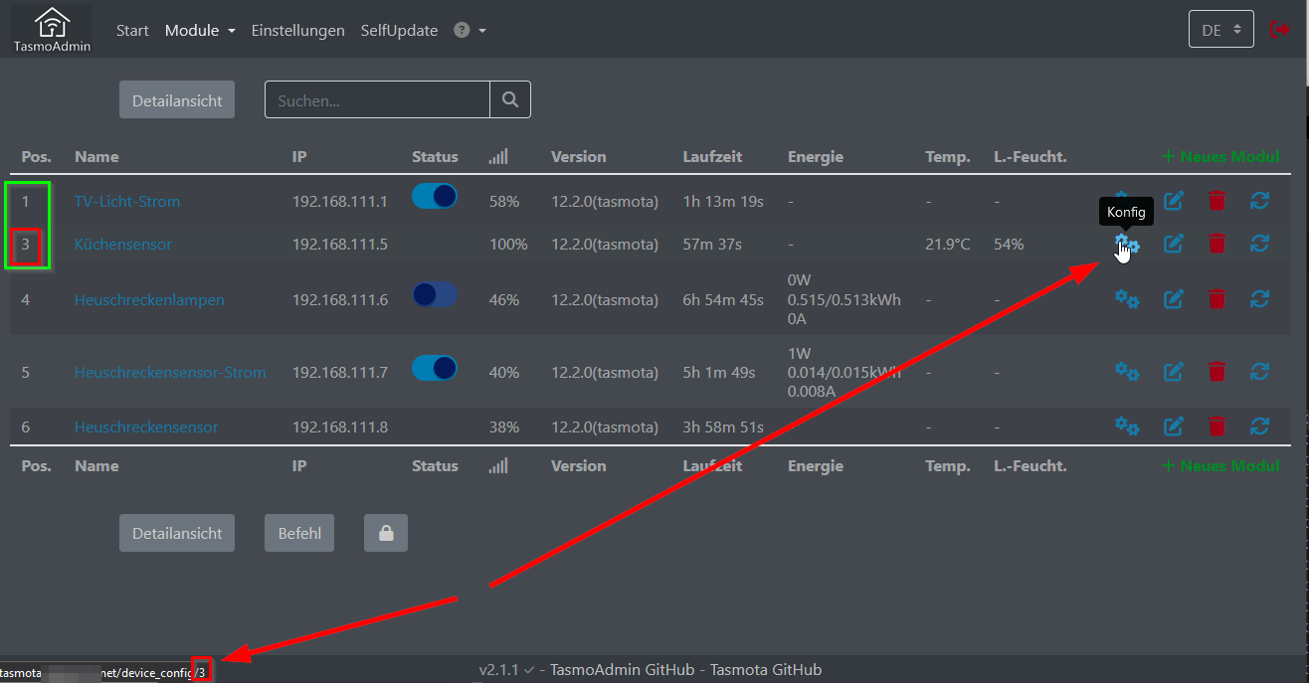Image resolution: width=1309 pixels, height=683 pixels.
Task: Refresh the Heuschreckensensor device status
Action: click(1259, 426)
